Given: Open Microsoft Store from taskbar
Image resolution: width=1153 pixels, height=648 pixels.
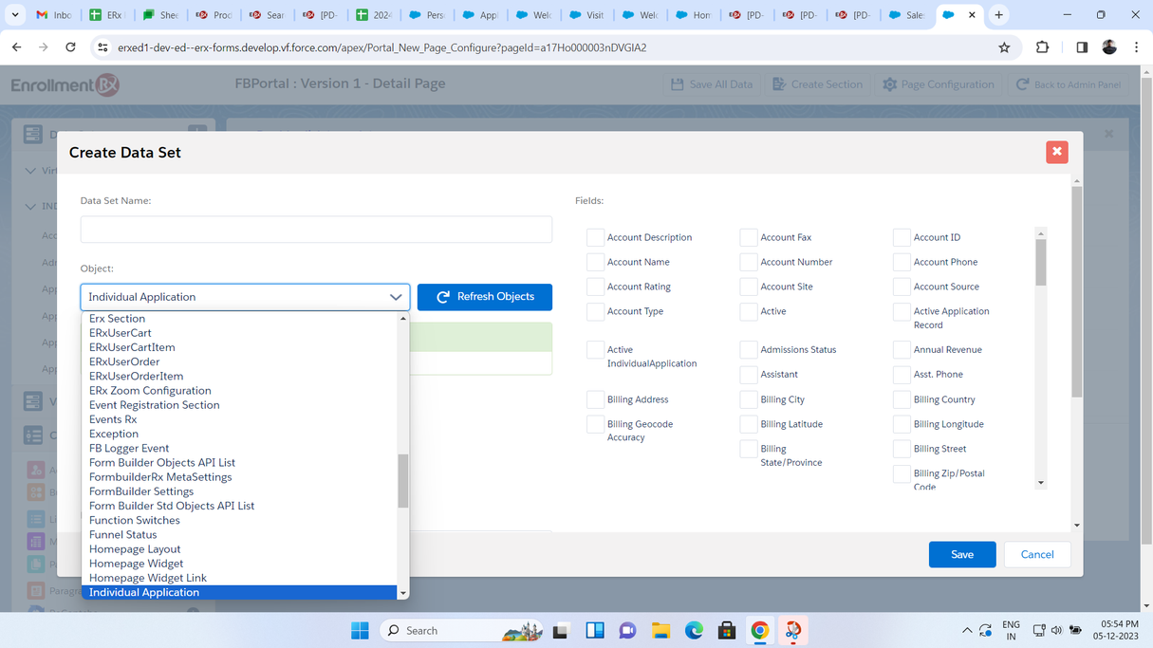Looking at the screenshot, I should (x=727, y=631).
